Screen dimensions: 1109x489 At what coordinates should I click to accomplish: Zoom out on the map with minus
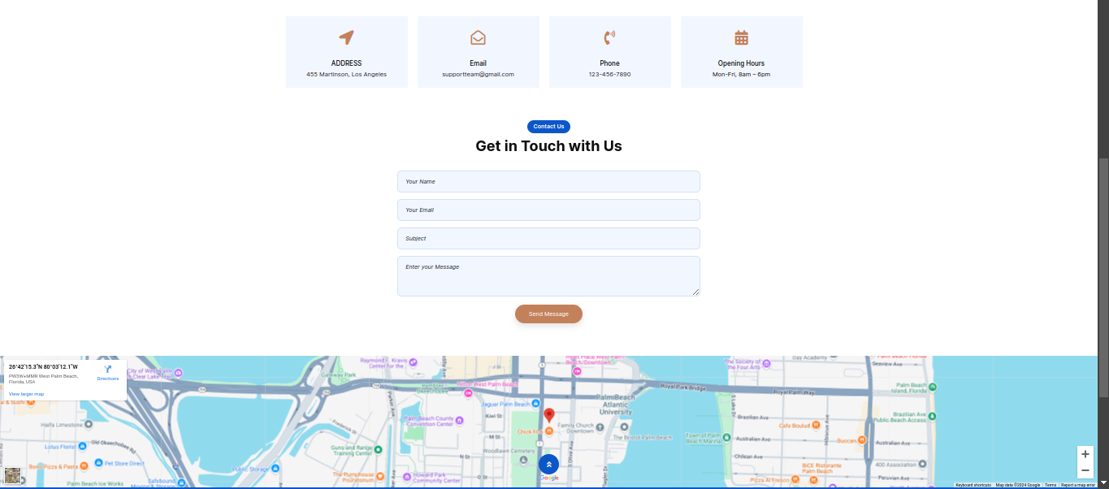tap(1085, 470)
